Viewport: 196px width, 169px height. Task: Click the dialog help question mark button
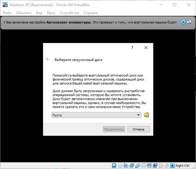click(132, 48)
